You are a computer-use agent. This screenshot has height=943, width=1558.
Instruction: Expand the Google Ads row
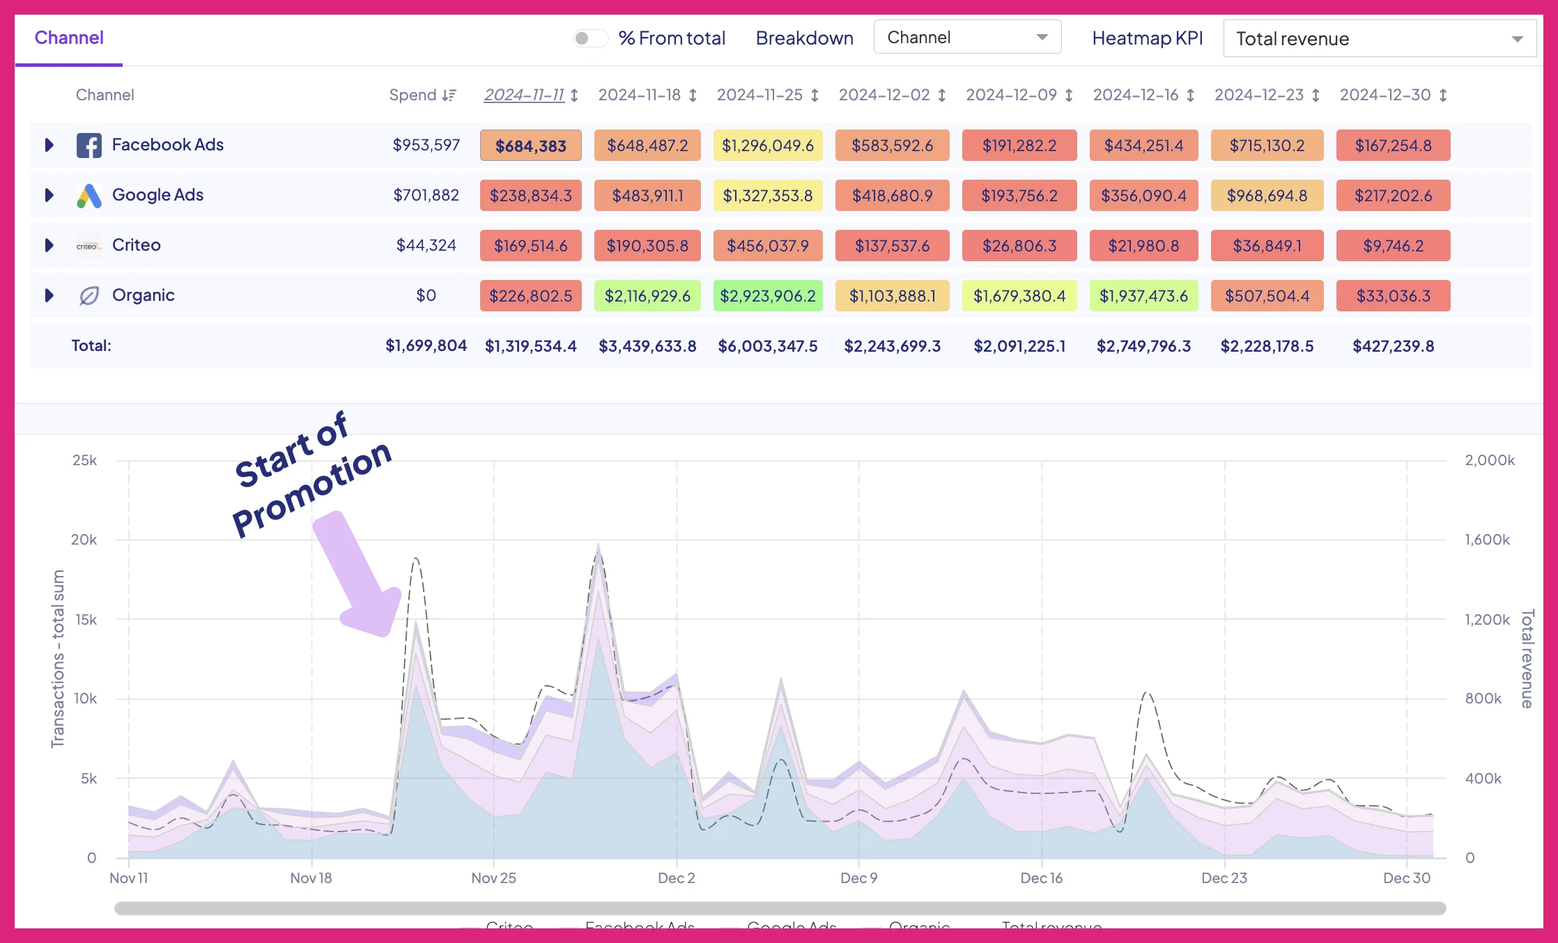49,195
